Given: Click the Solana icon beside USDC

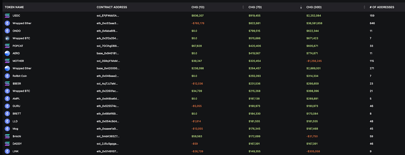Looking at the screenshot, I should (x=7, y=16).
